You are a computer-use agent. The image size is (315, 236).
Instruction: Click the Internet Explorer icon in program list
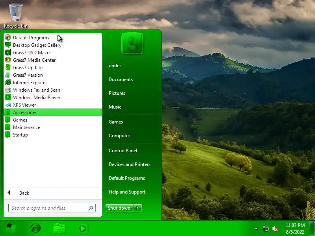click(x=8, y=83)
